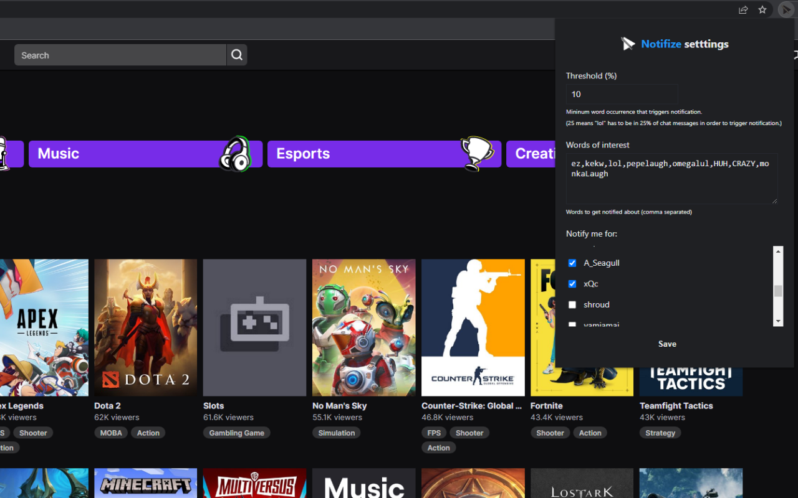The height and width of the screenshot is (498, 798).
Task: Open the MultiVersus cover thumbnail
Action: pos(254,483)
